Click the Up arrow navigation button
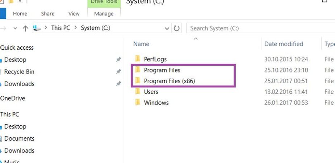335x163 pixels. (25, 28)
